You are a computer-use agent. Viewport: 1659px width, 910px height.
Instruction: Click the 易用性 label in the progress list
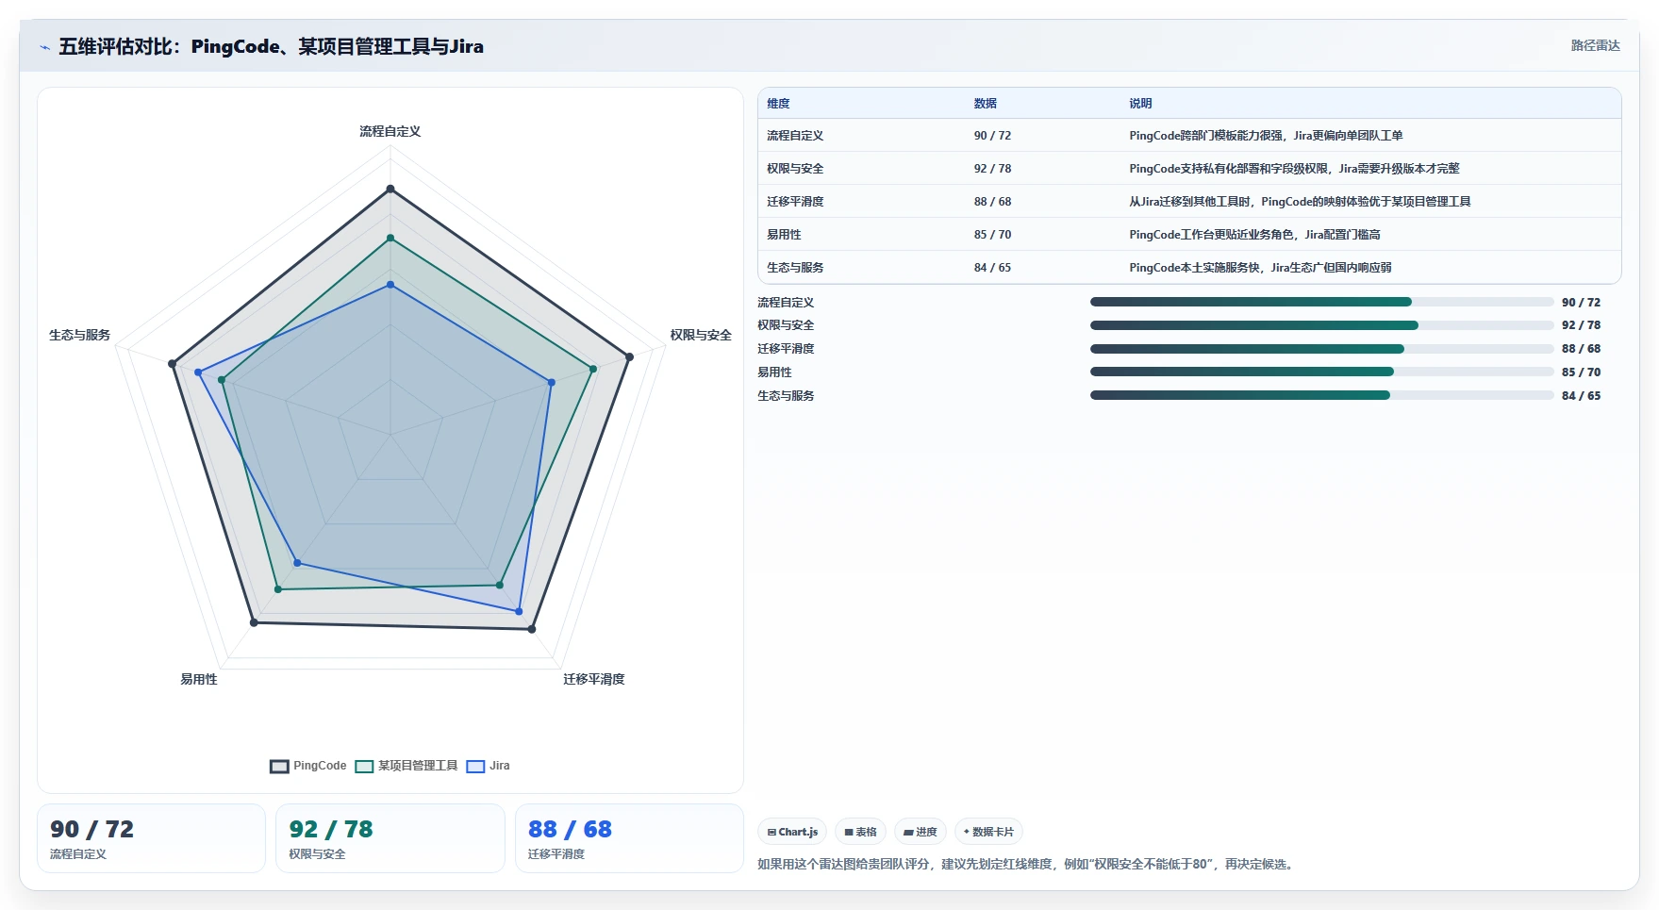point(774,372)
